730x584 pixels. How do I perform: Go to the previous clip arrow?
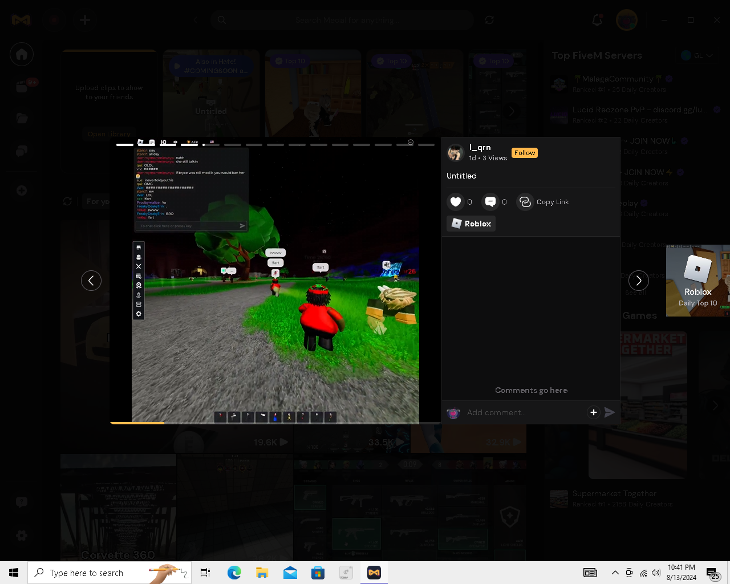click(91, 281)
